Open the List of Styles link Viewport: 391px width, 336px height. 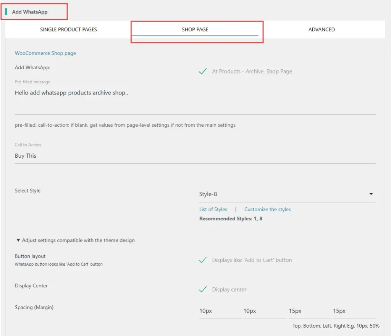pyautogui.click(x=213, y=209)
